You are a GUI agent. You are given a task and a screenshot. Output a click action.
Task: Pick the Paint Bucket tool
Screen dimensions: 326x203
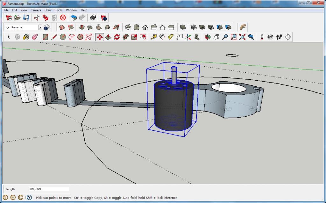(26, 37)
